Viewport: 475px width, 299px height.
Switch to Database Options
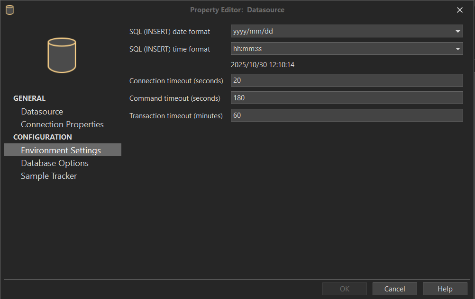coord(55,163)
